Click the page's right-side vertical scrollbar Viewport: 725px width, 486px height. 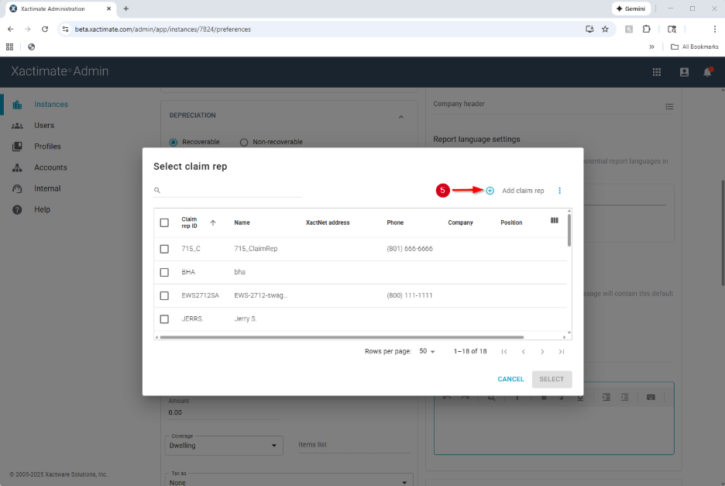click(723, 233)
